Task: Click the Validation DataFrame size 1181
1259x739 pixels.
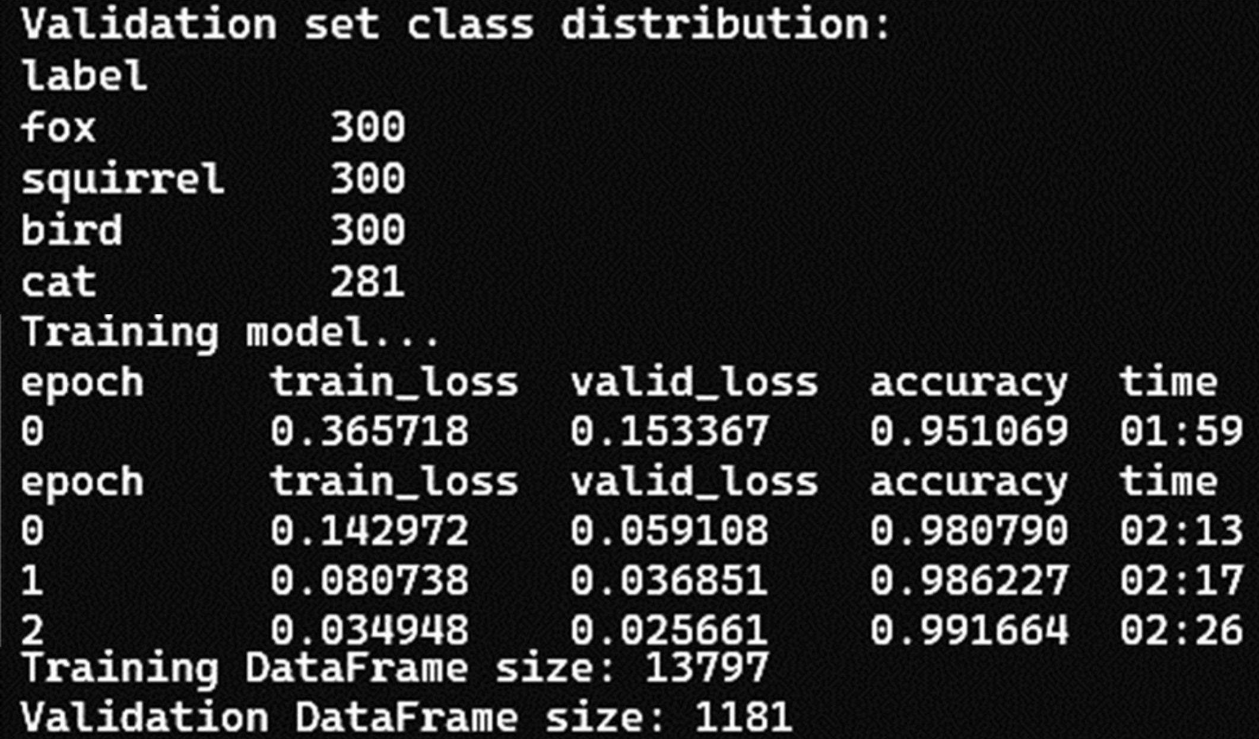Action: pos(743,716)
